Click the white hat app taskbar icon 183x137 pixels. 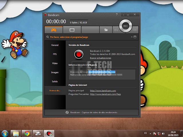pos(38,134)
